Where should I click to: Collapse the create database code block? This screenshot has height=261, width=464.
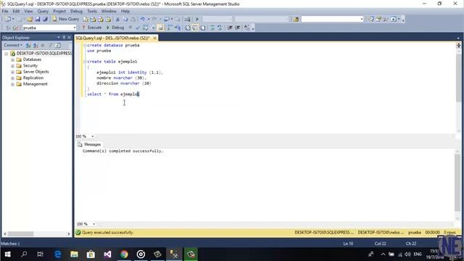(86, 45)
